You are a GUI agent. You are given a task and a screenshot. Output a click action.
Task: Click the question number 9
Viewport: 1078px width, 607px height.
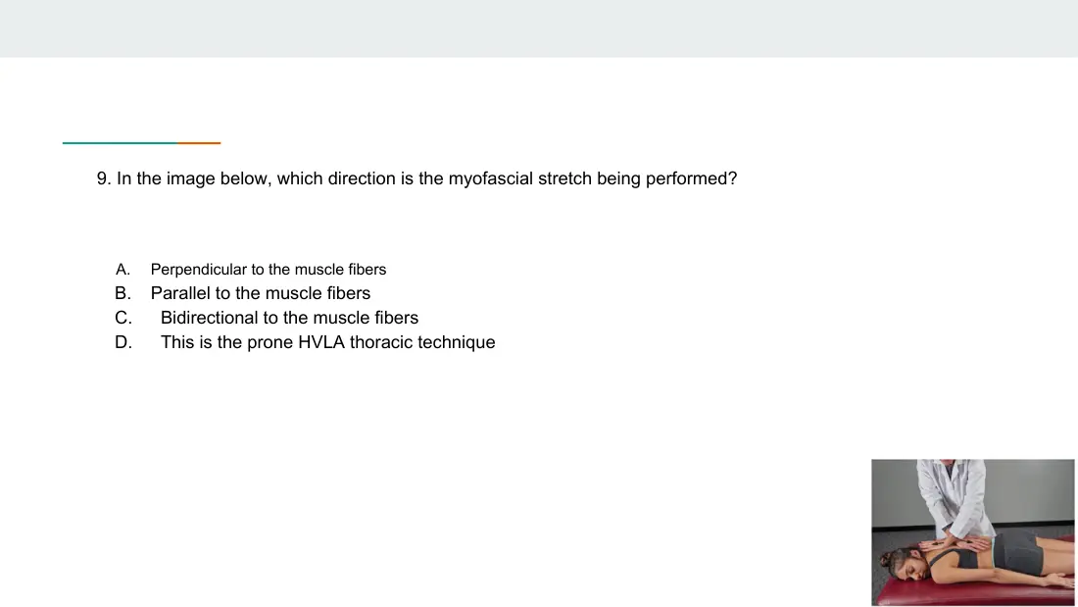coord(104,178)
